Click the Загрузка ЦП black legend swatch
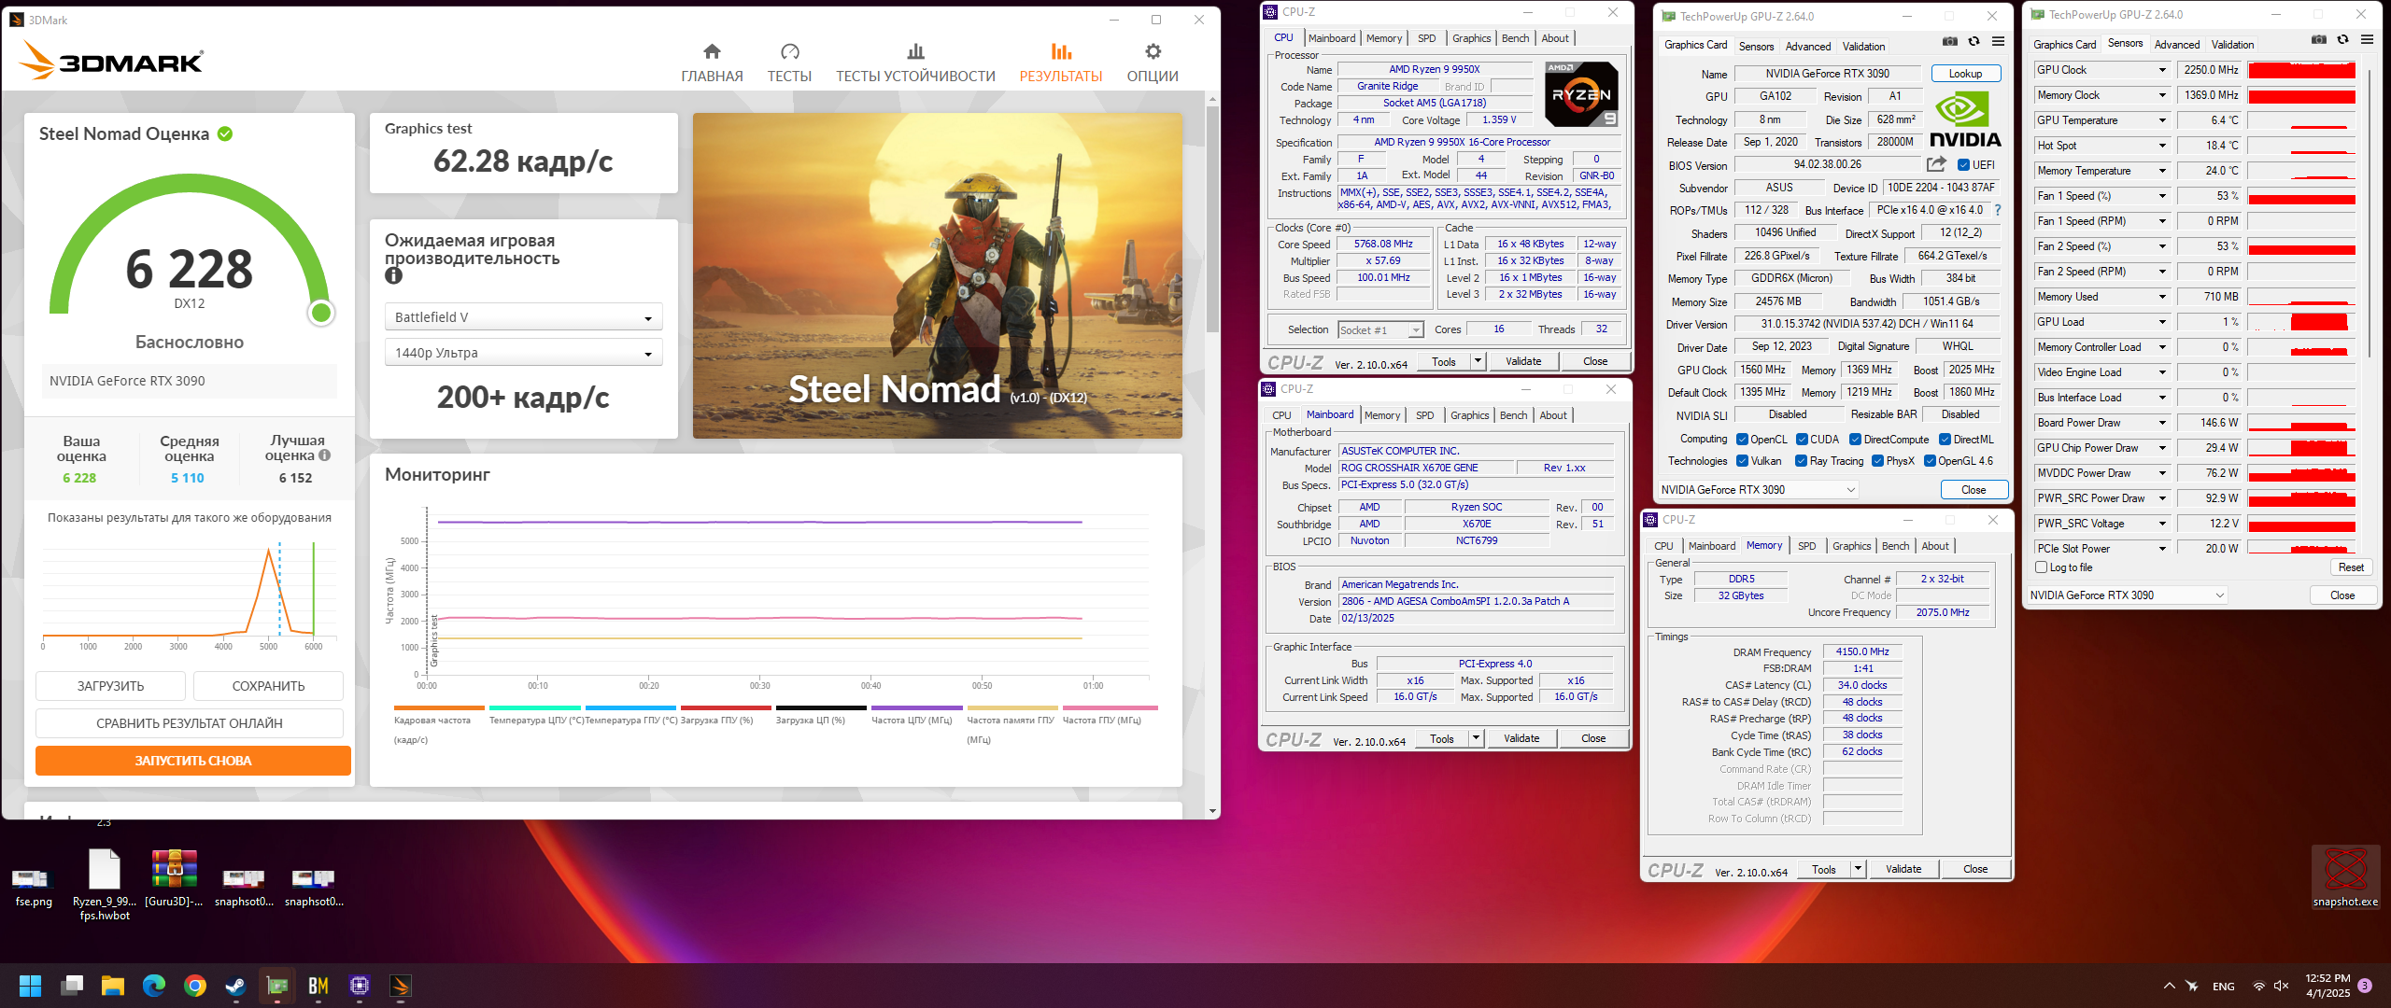This screenshot has height=1008, width=2391. click(x=821, y=707)
